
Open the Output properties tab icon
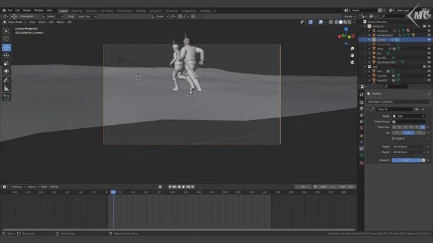(x=361, y=109)
